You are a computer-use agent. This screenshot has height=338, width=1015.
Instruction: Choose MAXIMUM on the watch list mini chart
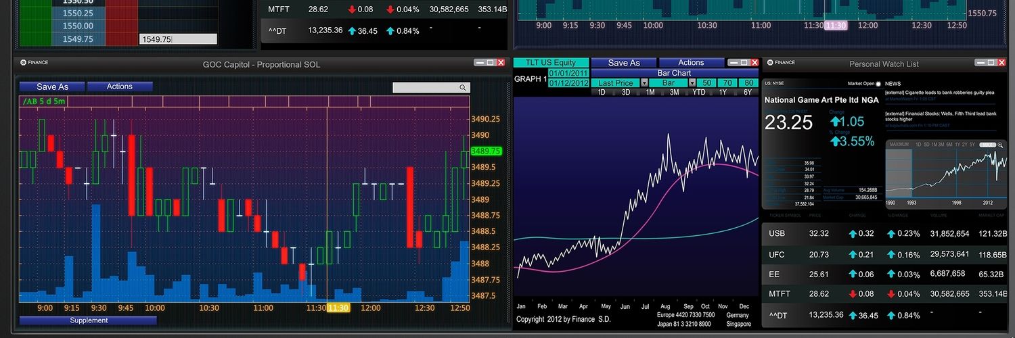(x=899, y=145)
